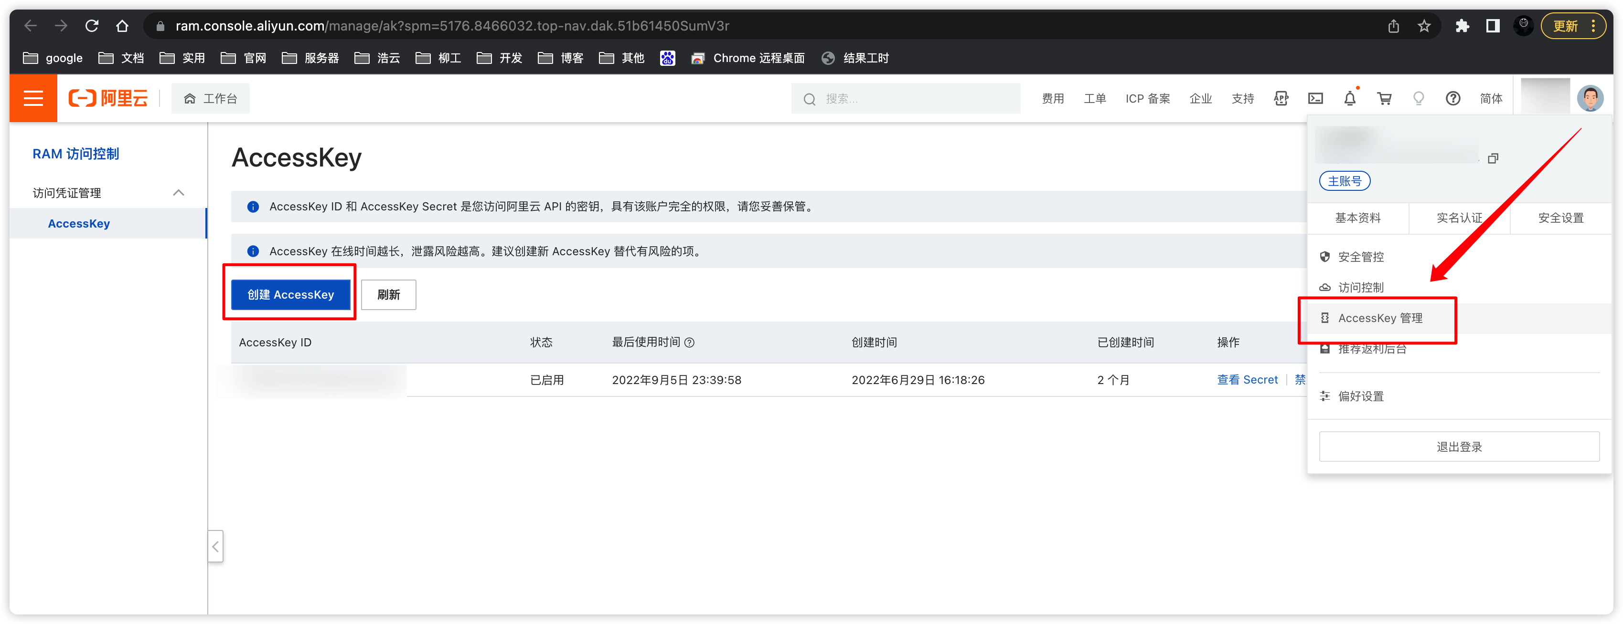Click the 企业 nav item
This screenshot has width=1623, height=624.
tap(1200, 98)
